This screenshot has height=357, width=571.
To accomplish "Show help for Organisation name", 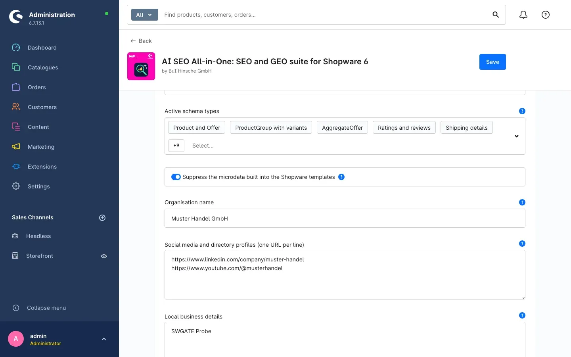I will (522, 202).
